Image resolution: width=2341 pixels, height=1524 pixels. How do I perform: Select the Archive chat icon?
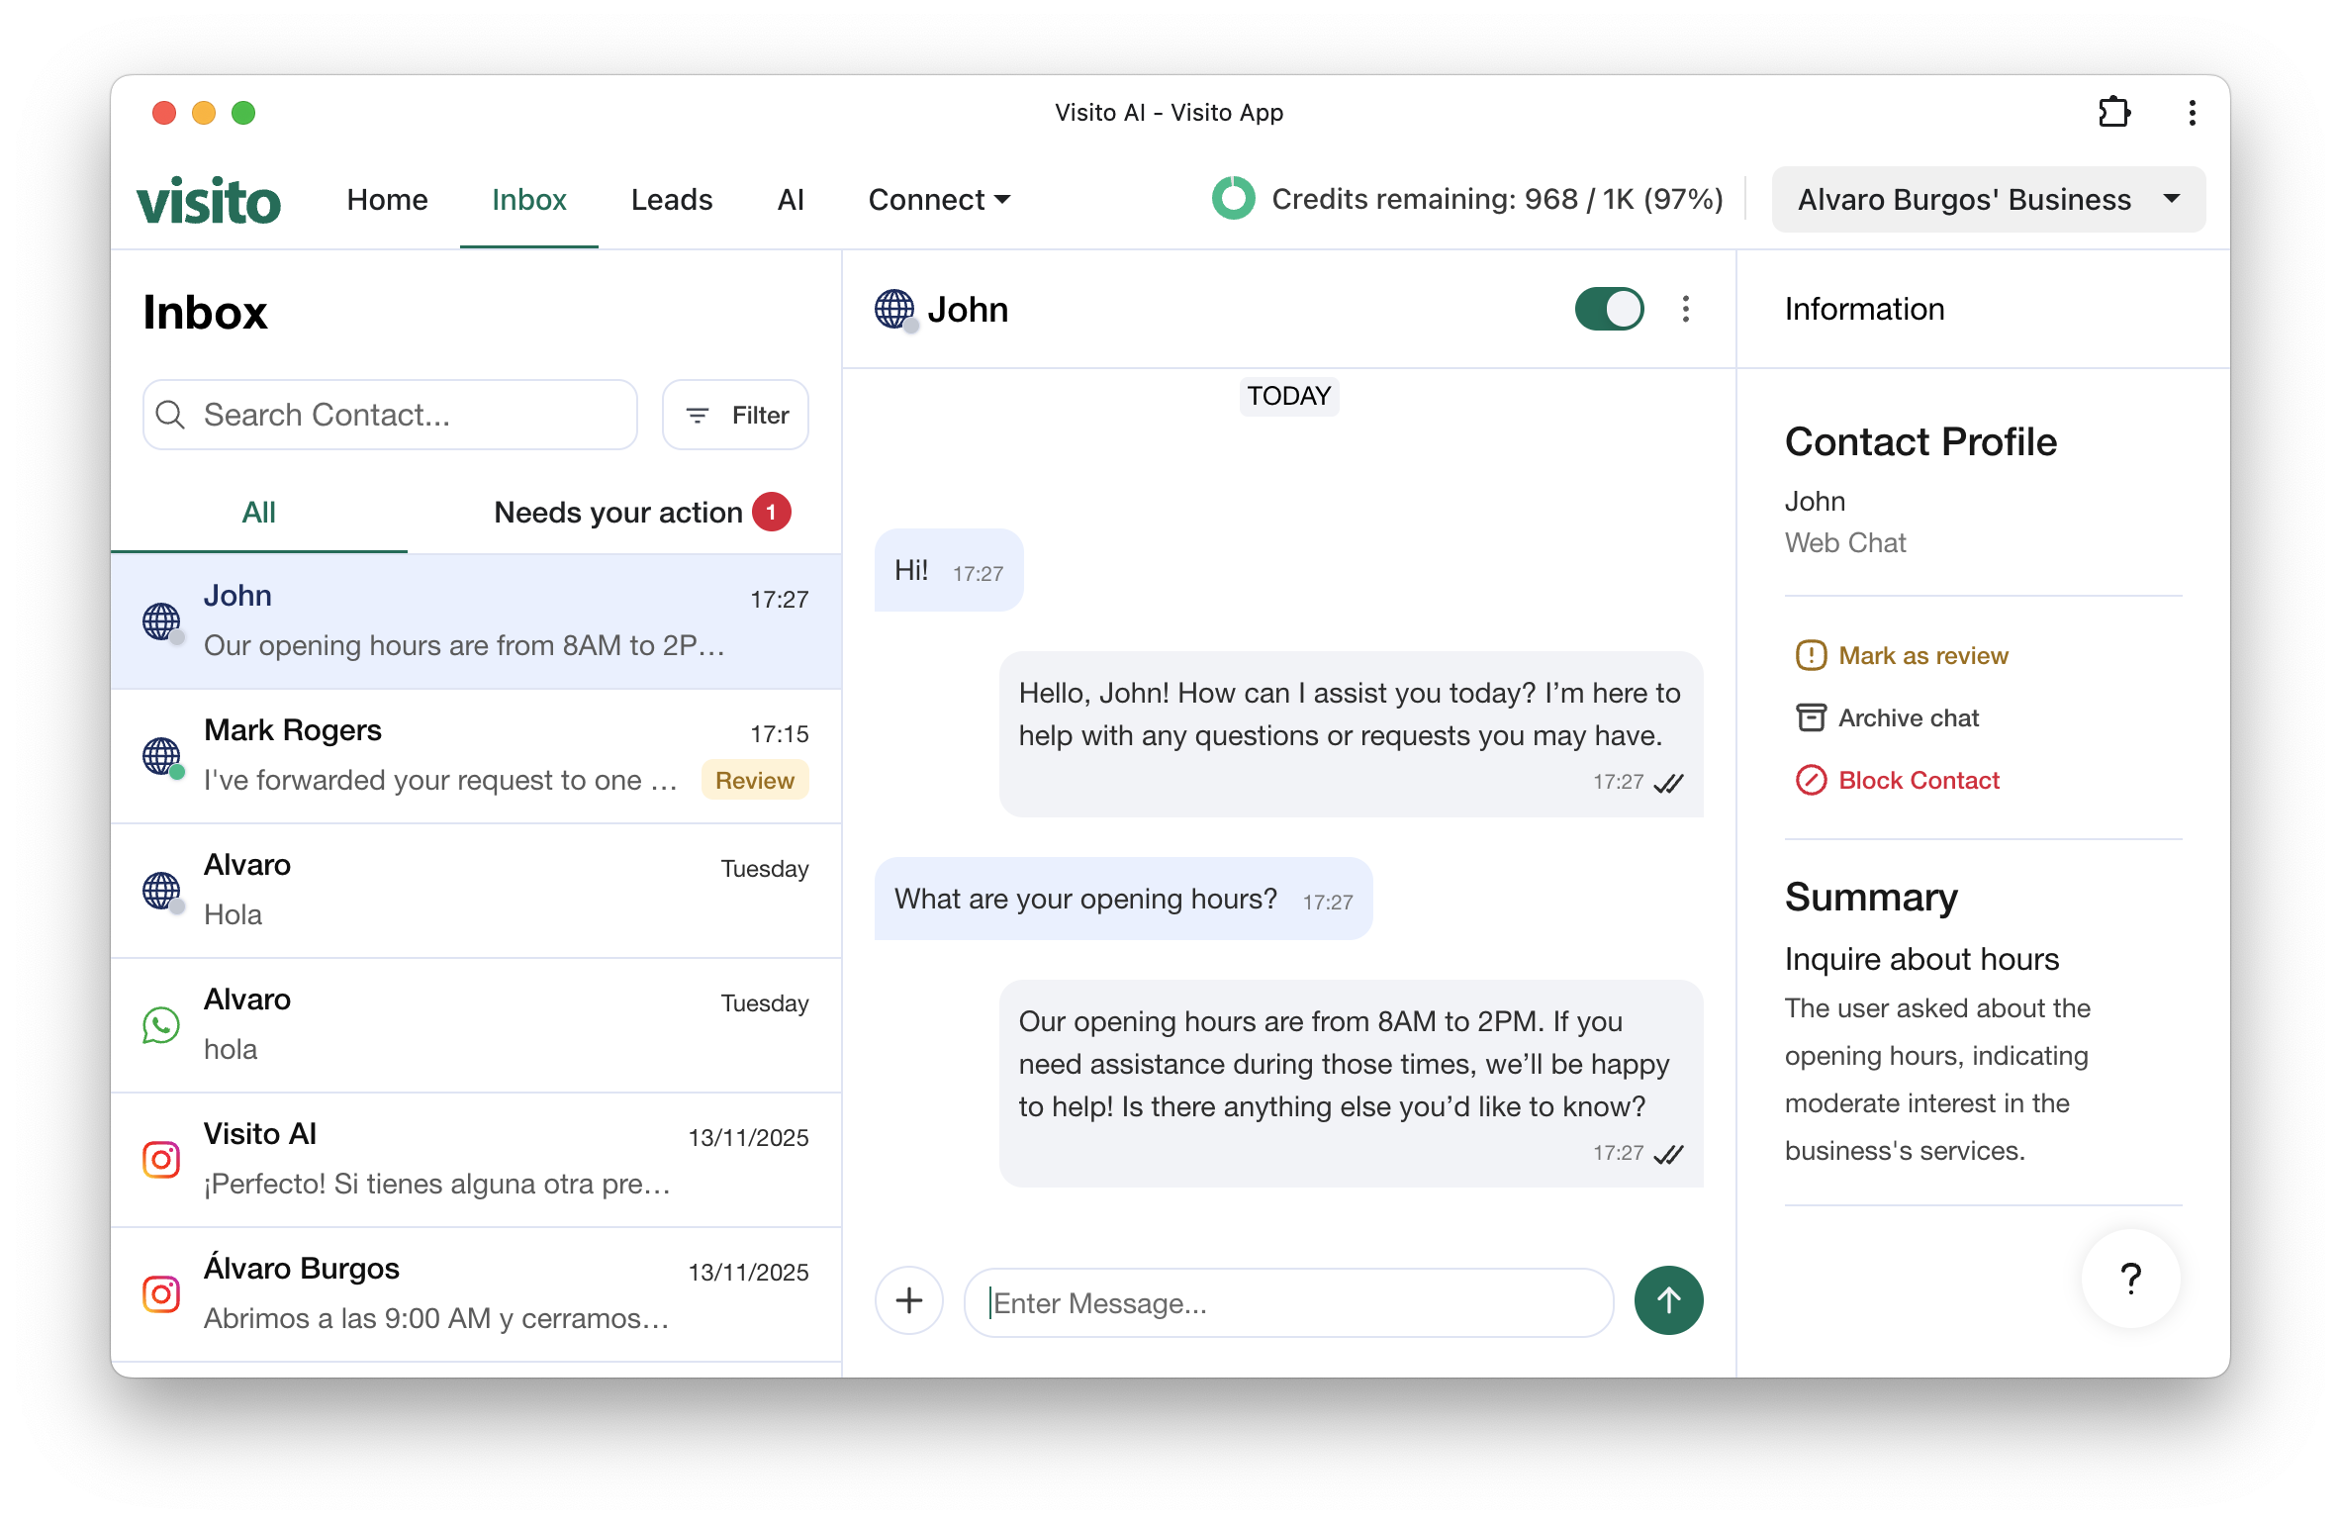click(1812, 716)
